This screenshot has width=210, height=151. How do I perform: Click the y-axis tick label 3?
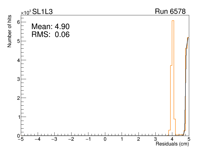pyautogui.click(x=18, y=79)
